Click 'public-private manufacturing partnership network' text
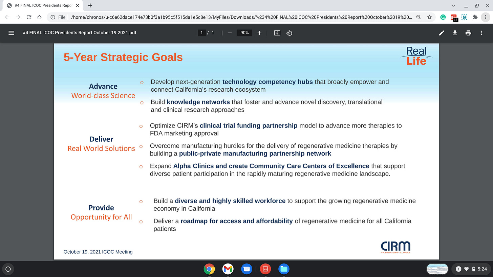 pyautogui.click(x=255, y=154)
